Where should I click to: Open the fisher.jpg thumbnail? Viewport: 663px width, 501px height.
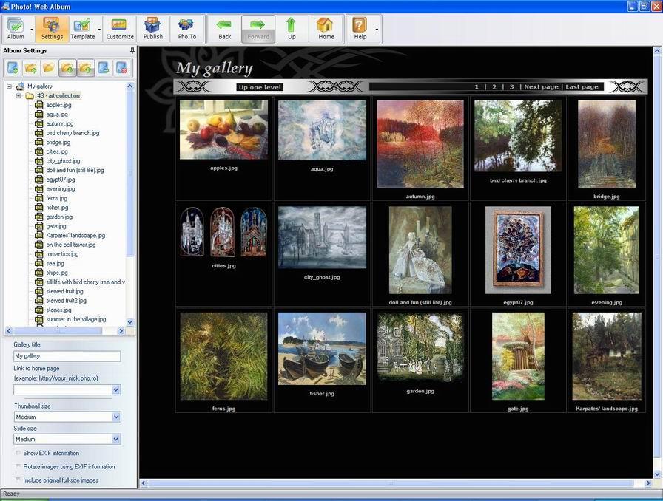click(322, 349)
